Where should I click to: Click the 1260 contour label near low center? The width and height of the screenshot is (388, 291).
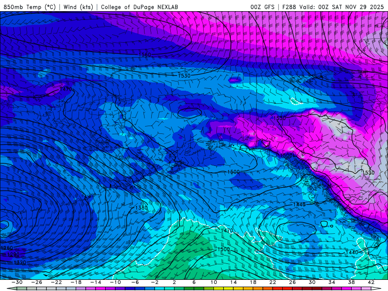point(7,248)
